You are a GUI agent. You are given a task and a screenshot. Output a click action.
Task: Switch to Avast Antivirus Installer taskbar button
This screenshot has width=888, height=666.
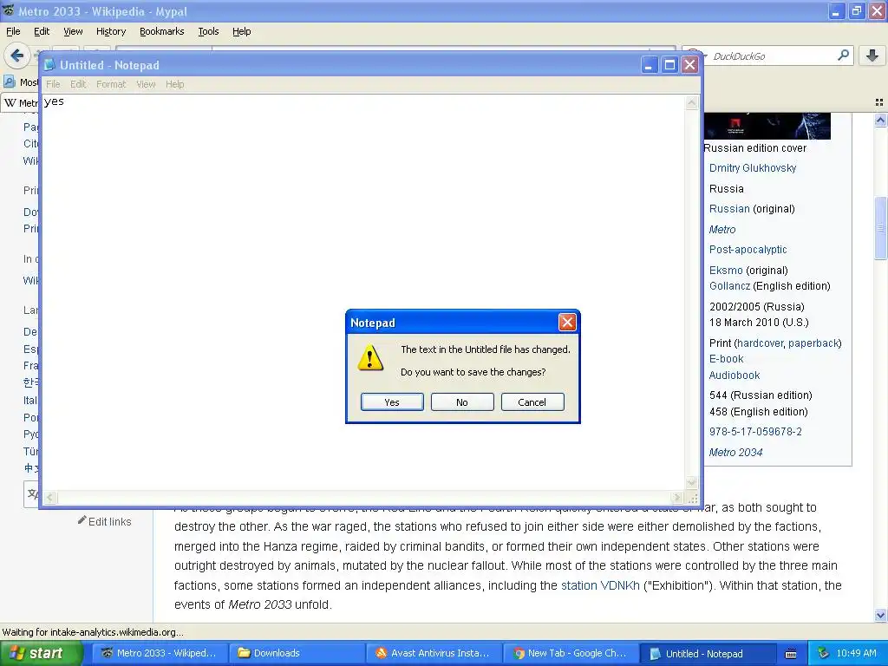pos(434,653)
